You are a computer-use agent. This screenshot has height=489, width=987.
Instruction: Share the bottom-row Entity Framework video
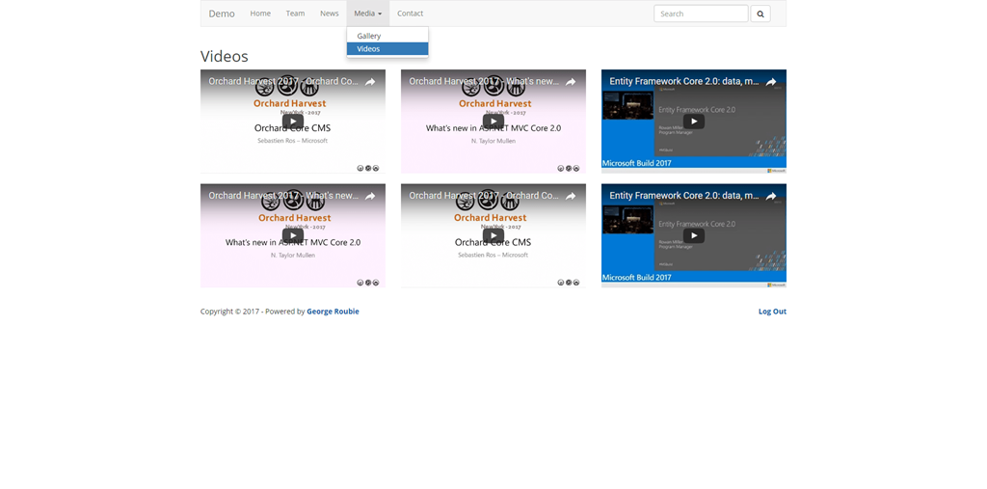point(770,196)
